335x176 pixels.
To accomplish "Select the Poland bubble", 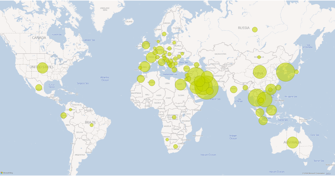I will (169, 49).
